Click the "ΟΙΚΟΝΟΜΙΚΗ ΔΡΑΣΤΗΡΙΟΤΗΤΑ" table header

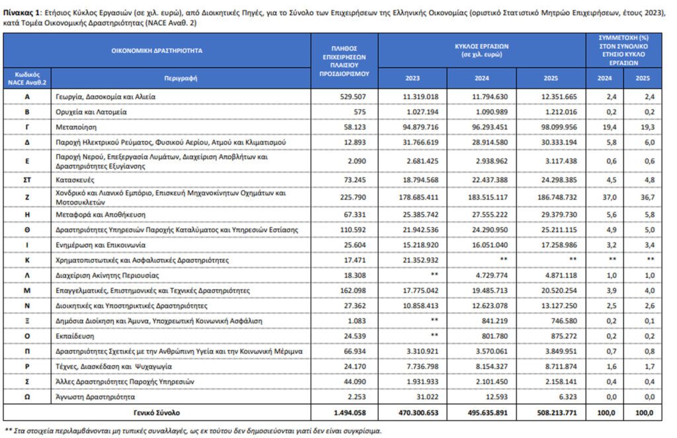click(157, 50)
